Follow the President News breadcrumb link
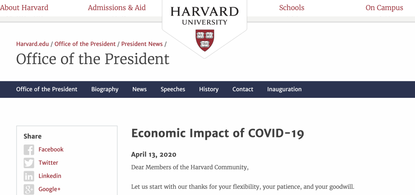Image resolution: width=415 pixels, height=195 pixels. [142, 44]
